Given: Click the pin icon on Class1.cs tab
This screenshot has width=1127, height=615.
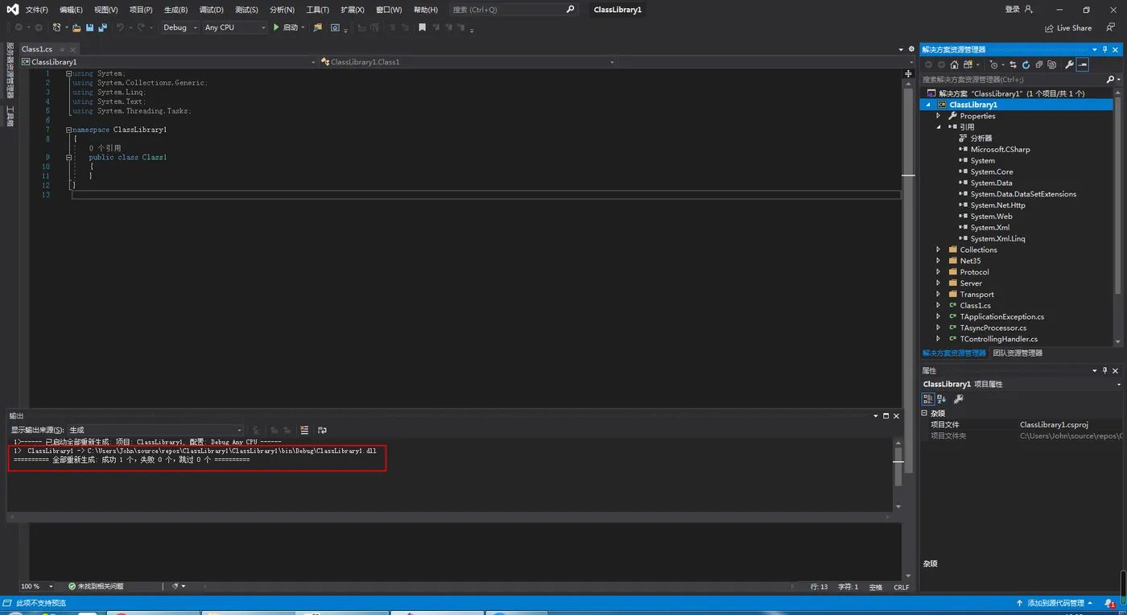Looking at the screenshot, I should pyautogui.click(x=62, y=50).
